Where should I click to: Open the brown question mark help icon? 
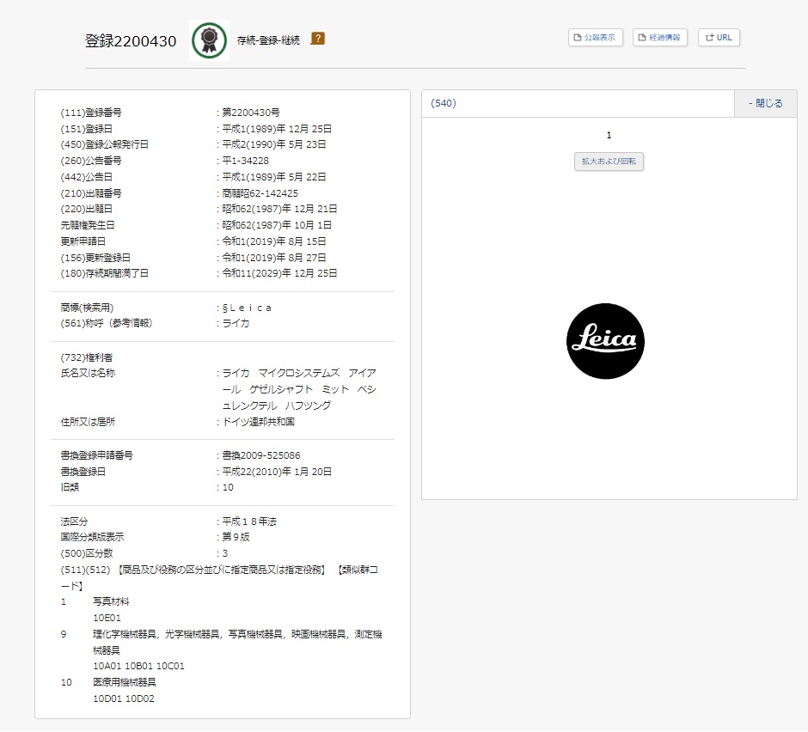click(317, 39)
